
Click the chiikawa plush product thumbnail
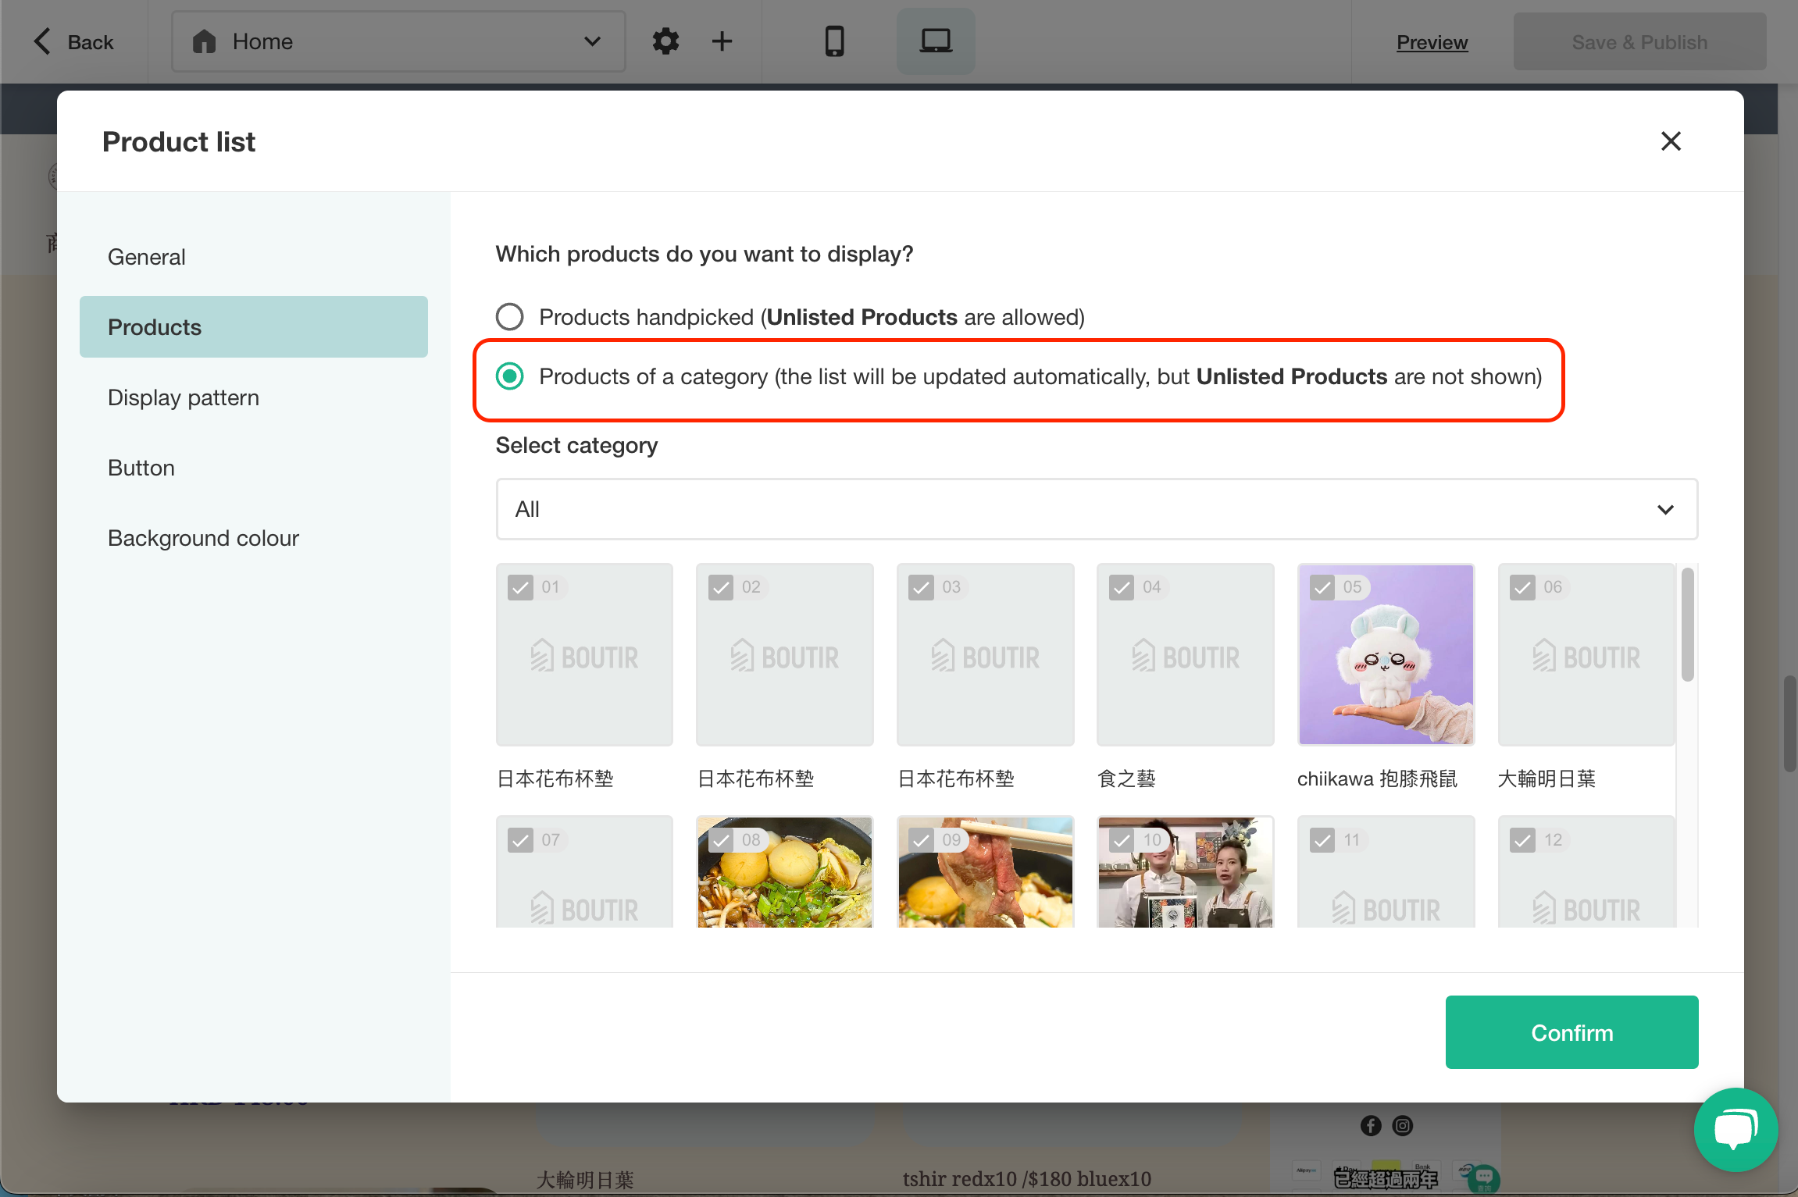[x=1386, y=654]
